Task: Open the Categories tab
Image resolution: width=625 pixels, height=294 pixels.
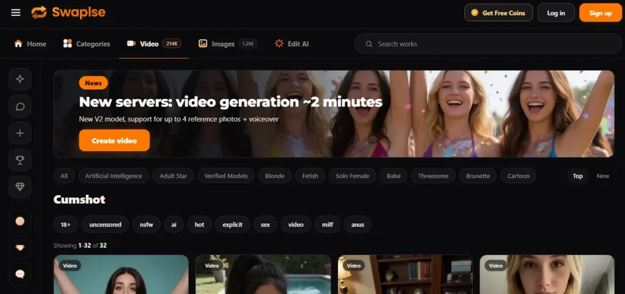Action: 87,44
